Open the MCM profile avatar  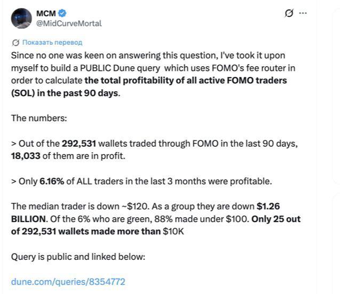pos(21,19)
